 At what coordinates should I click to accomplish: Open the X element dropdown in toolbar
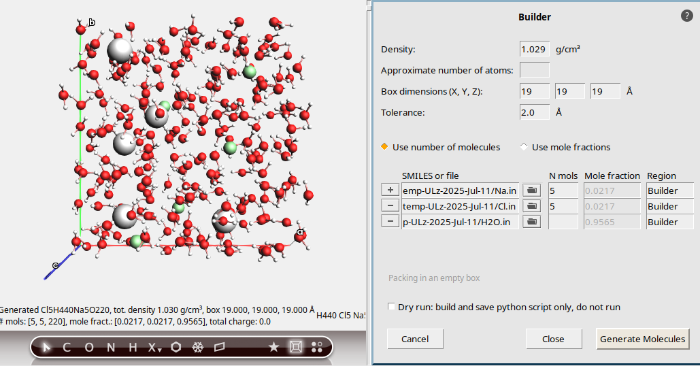155,348
